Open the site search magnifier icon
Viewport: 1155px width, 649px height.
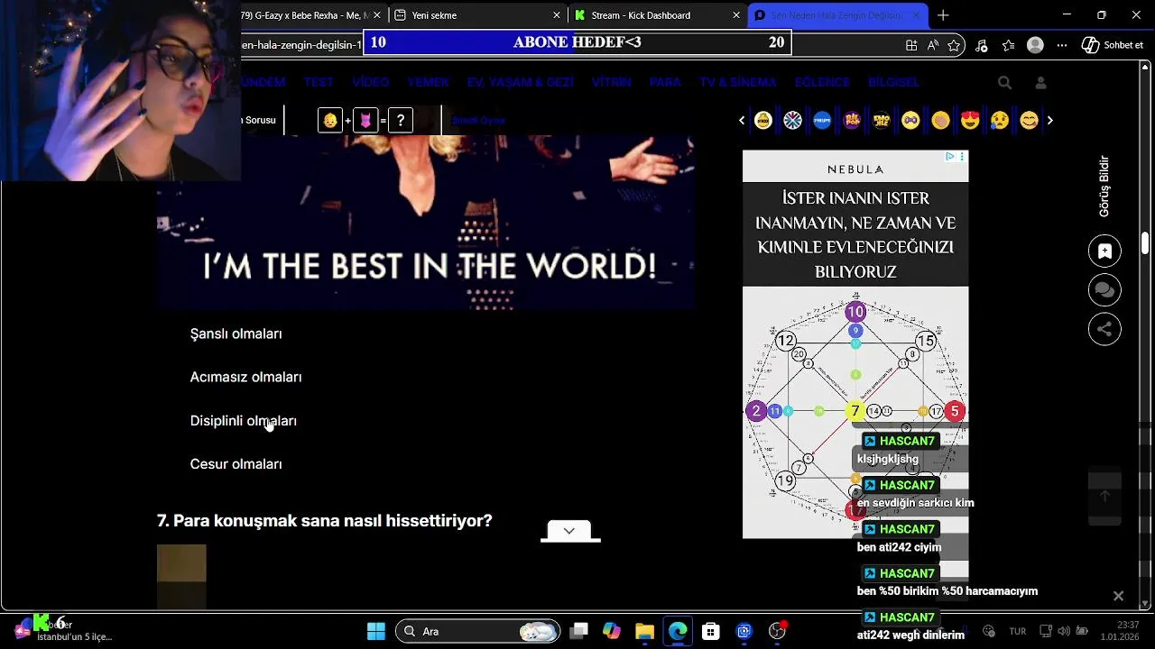click(1004, 82)
